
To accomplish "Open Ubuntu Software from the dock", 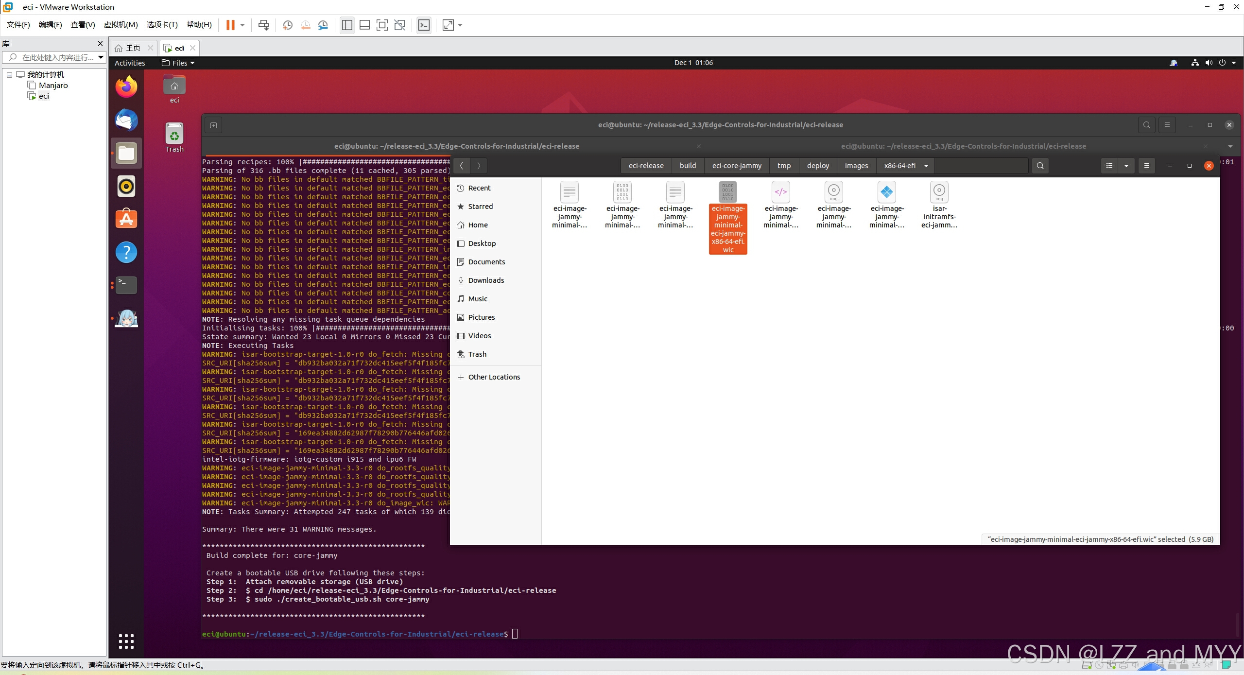I will (126, 219).
